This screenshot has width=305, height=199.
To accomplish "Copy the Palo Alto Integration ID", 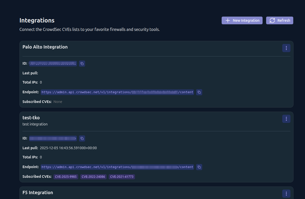I will pyautogui.click(x=82, y=63).
